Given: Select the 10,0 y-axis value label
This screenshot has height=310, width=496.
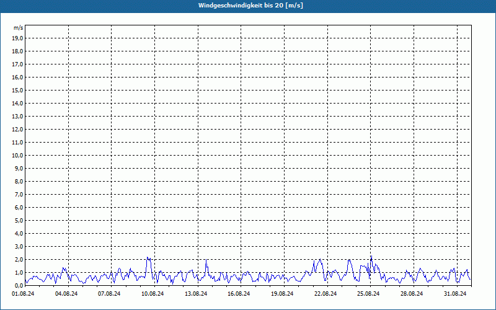Looking at the screenshot, I should click(18, 155).
